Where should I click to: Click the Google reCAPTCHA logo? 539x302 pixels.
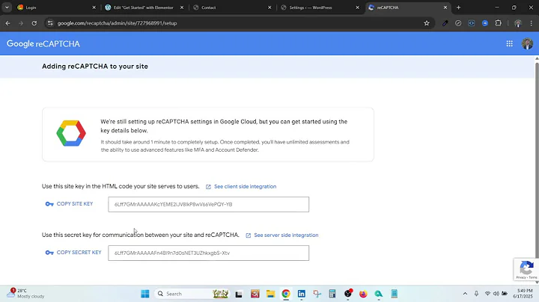tap(43, 43)
